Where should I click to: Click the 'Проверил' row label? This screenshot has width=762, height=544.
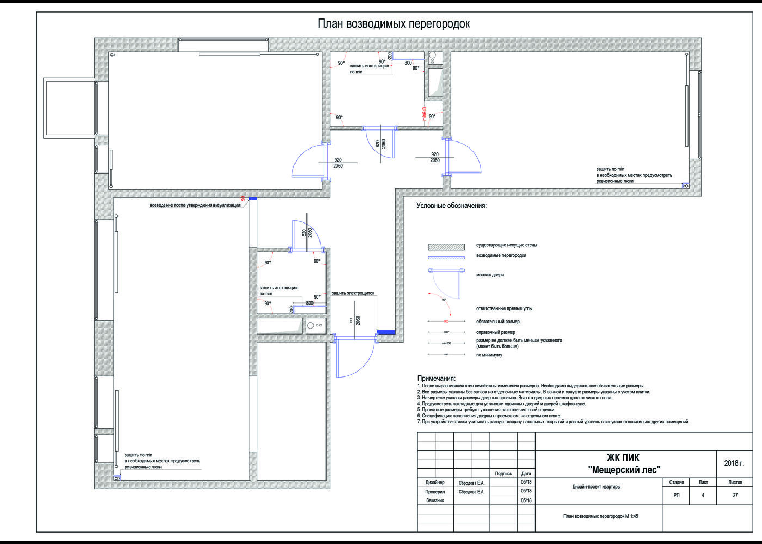(x=435, y=492)
